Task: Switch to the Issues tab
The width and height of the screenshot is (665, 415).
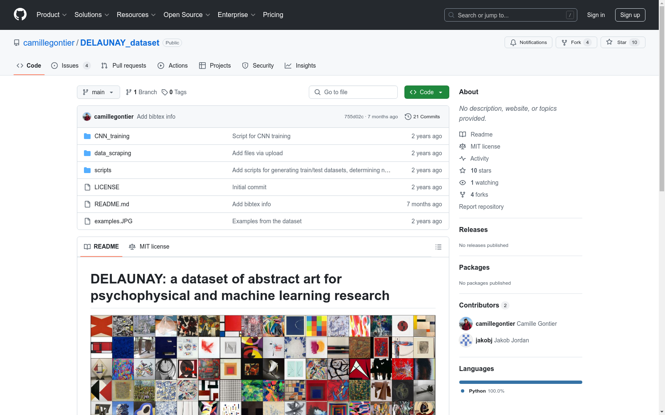Action: (x=71, y=66)
